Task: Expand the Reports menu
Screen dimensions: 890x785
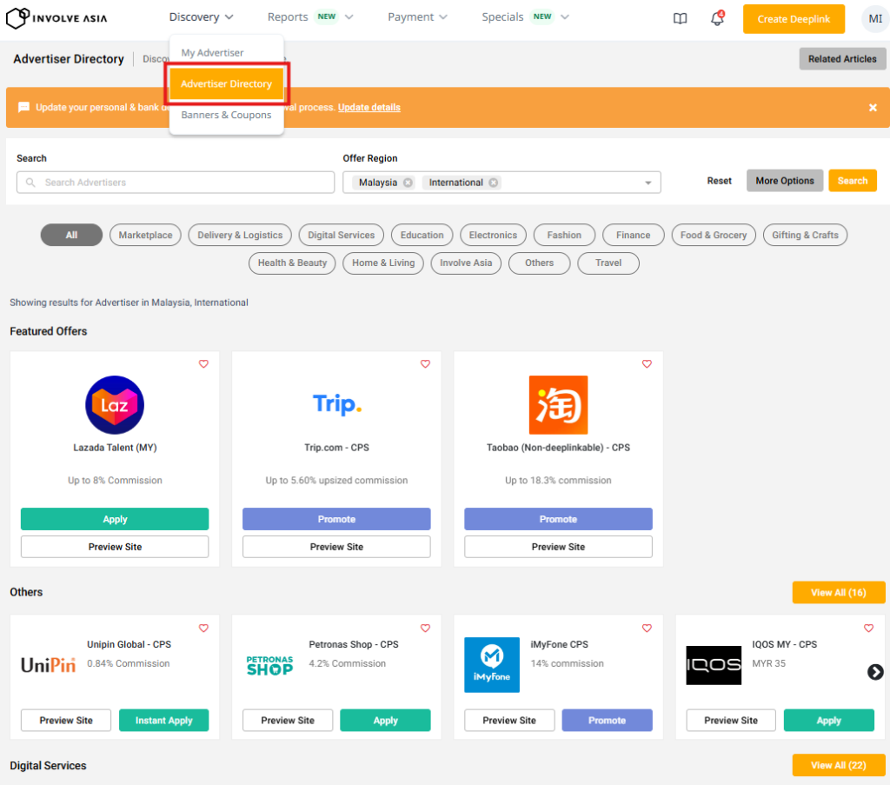Action: click(x=309, y=17)
